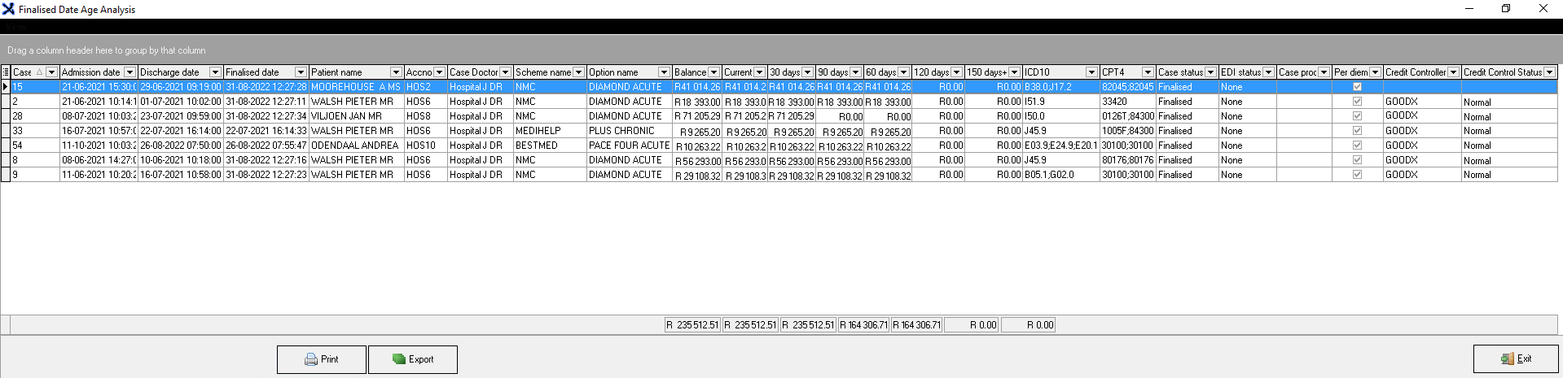Toggle Per diem checkbox for case 15
This screenshot has width=1563, height=378.
(1357, 87)
